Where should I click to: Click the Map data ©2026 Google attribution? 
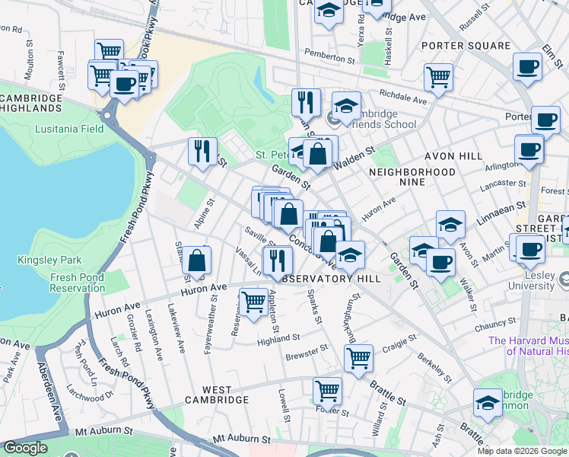(523, 452)
